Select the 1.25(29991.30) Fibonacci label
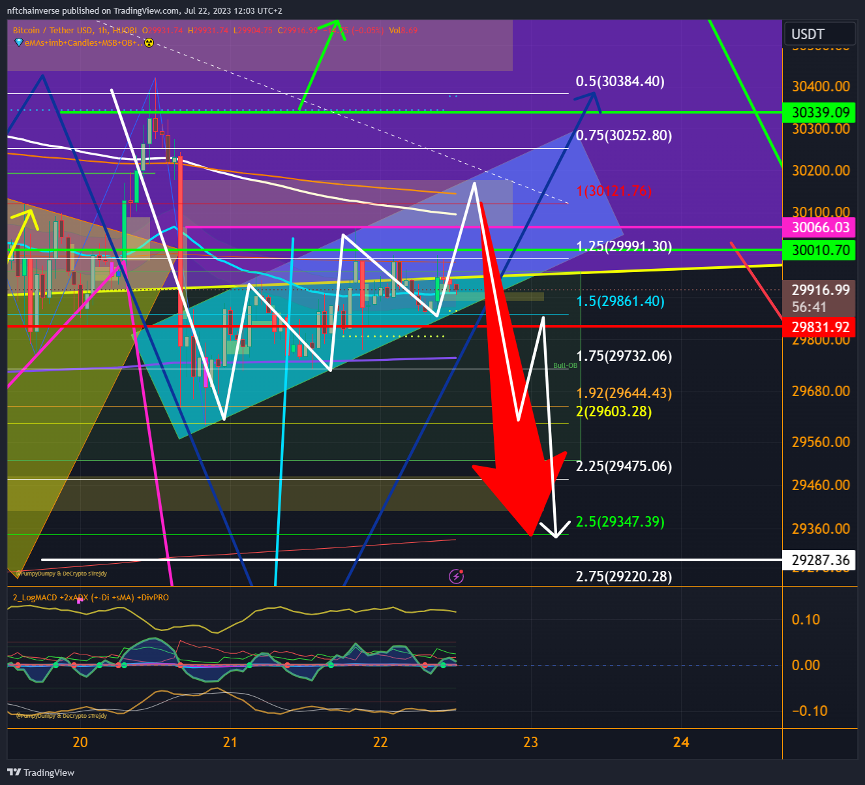The height and width of the screenshot is (785, 865). coord(624,247)
